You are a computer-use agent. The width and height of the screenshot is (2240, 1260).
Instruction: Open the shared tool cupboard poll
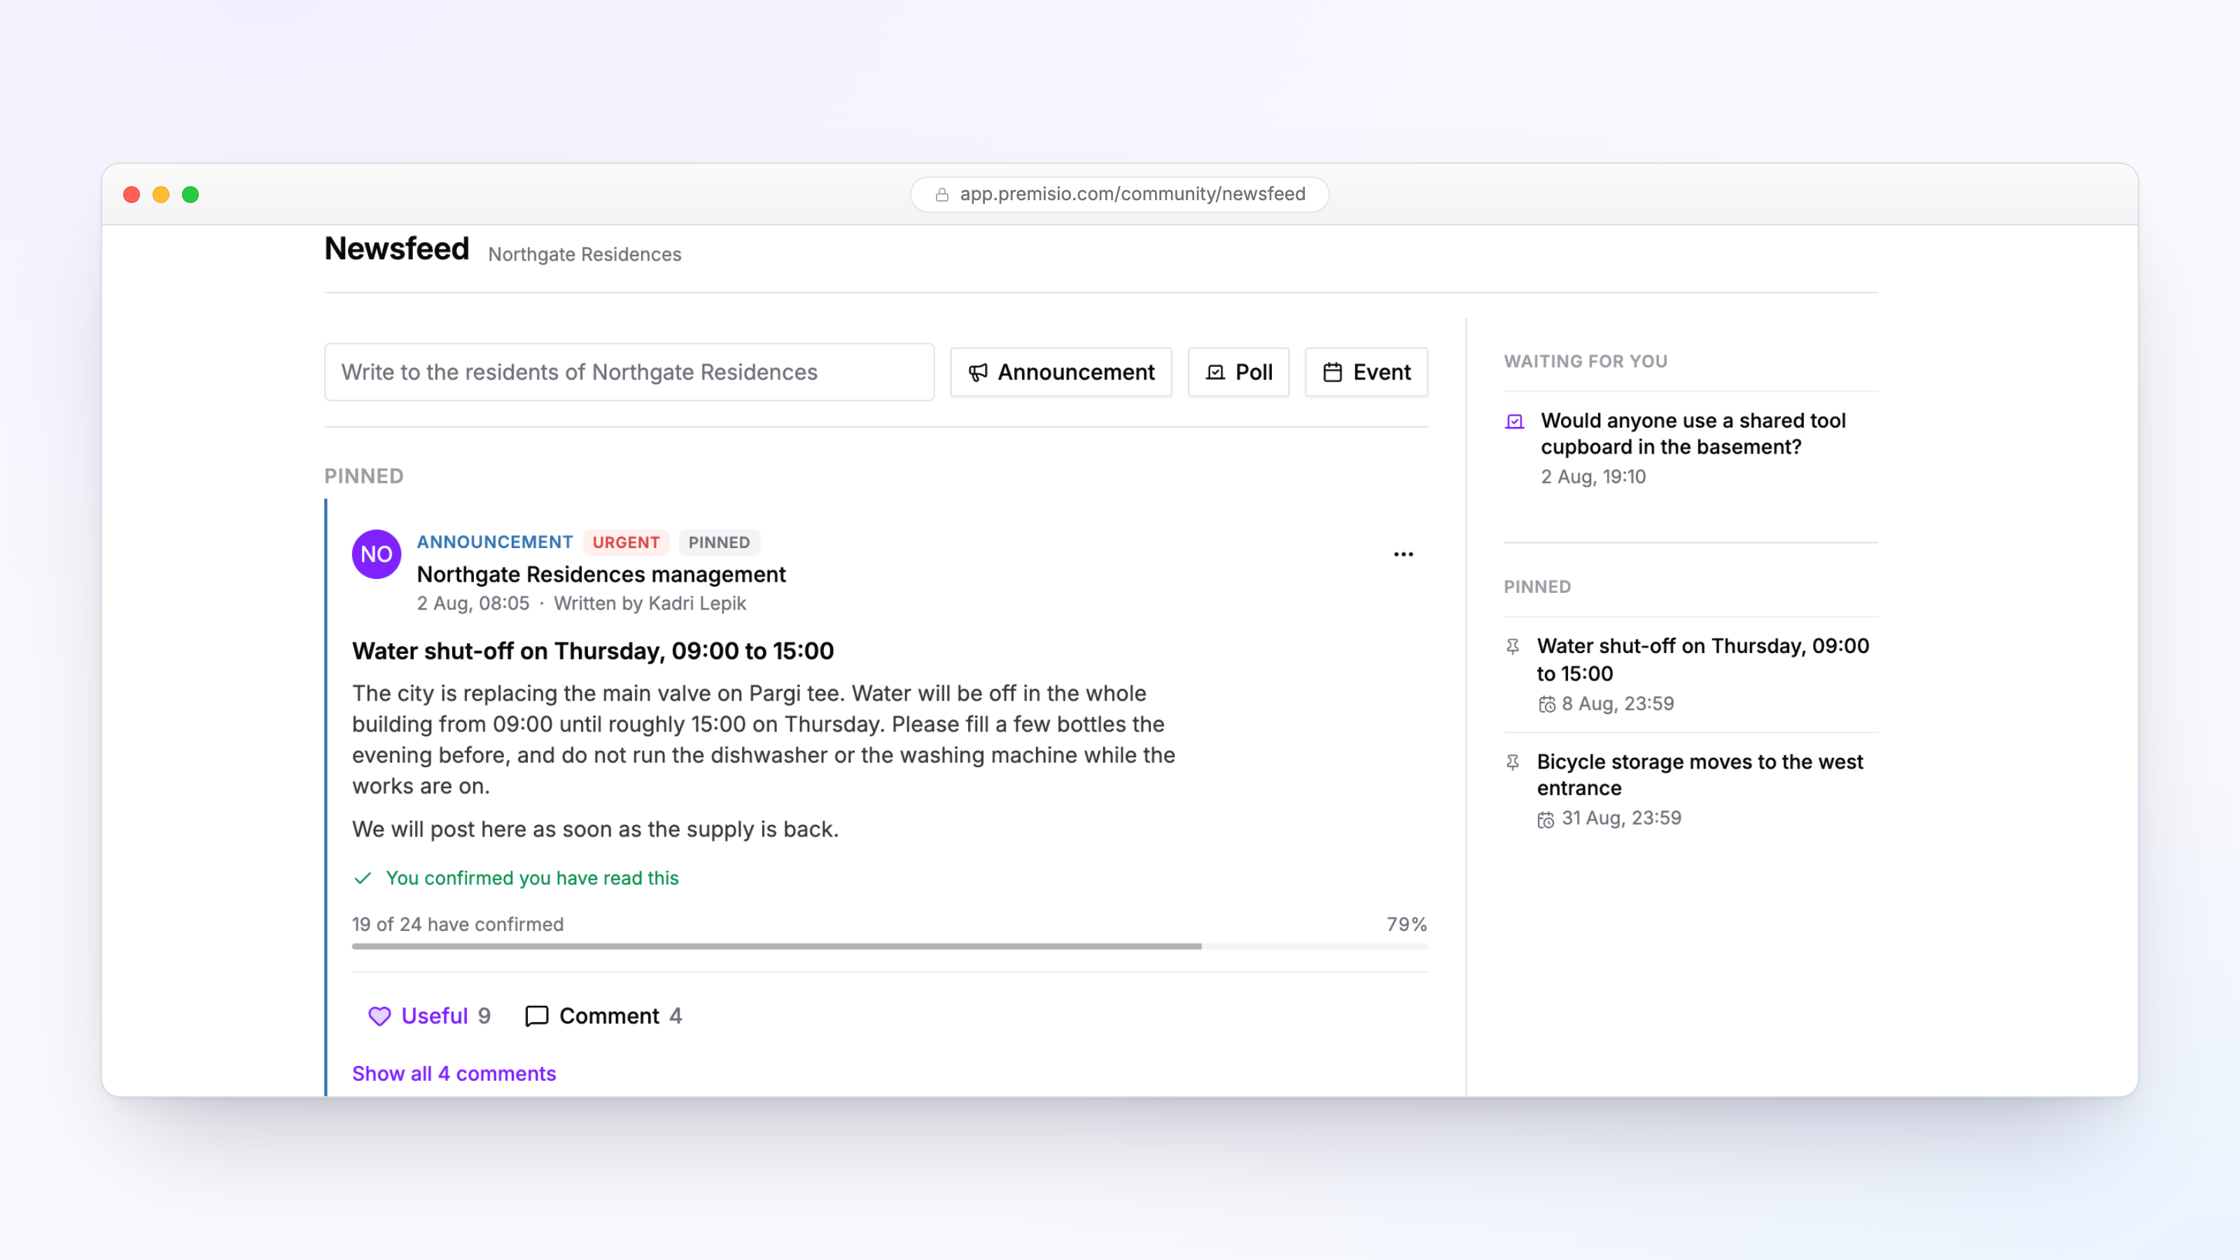tap(1692, 434)
